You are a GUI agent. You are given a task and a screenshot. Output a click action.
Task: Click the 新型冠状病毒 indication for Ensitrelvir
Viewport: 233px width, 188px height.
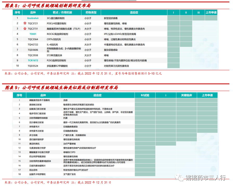pyautogui.click(x=111, y=18)
